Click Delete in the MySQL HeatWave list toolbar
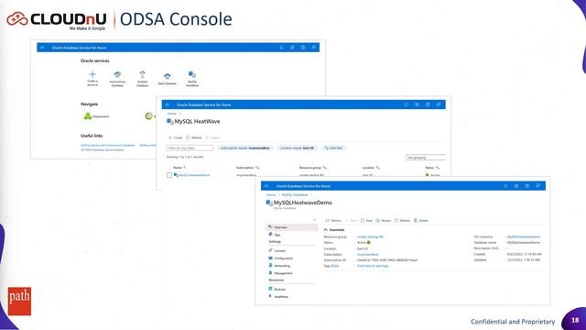Screen dimensions: 586x330 tap(212, 137)
